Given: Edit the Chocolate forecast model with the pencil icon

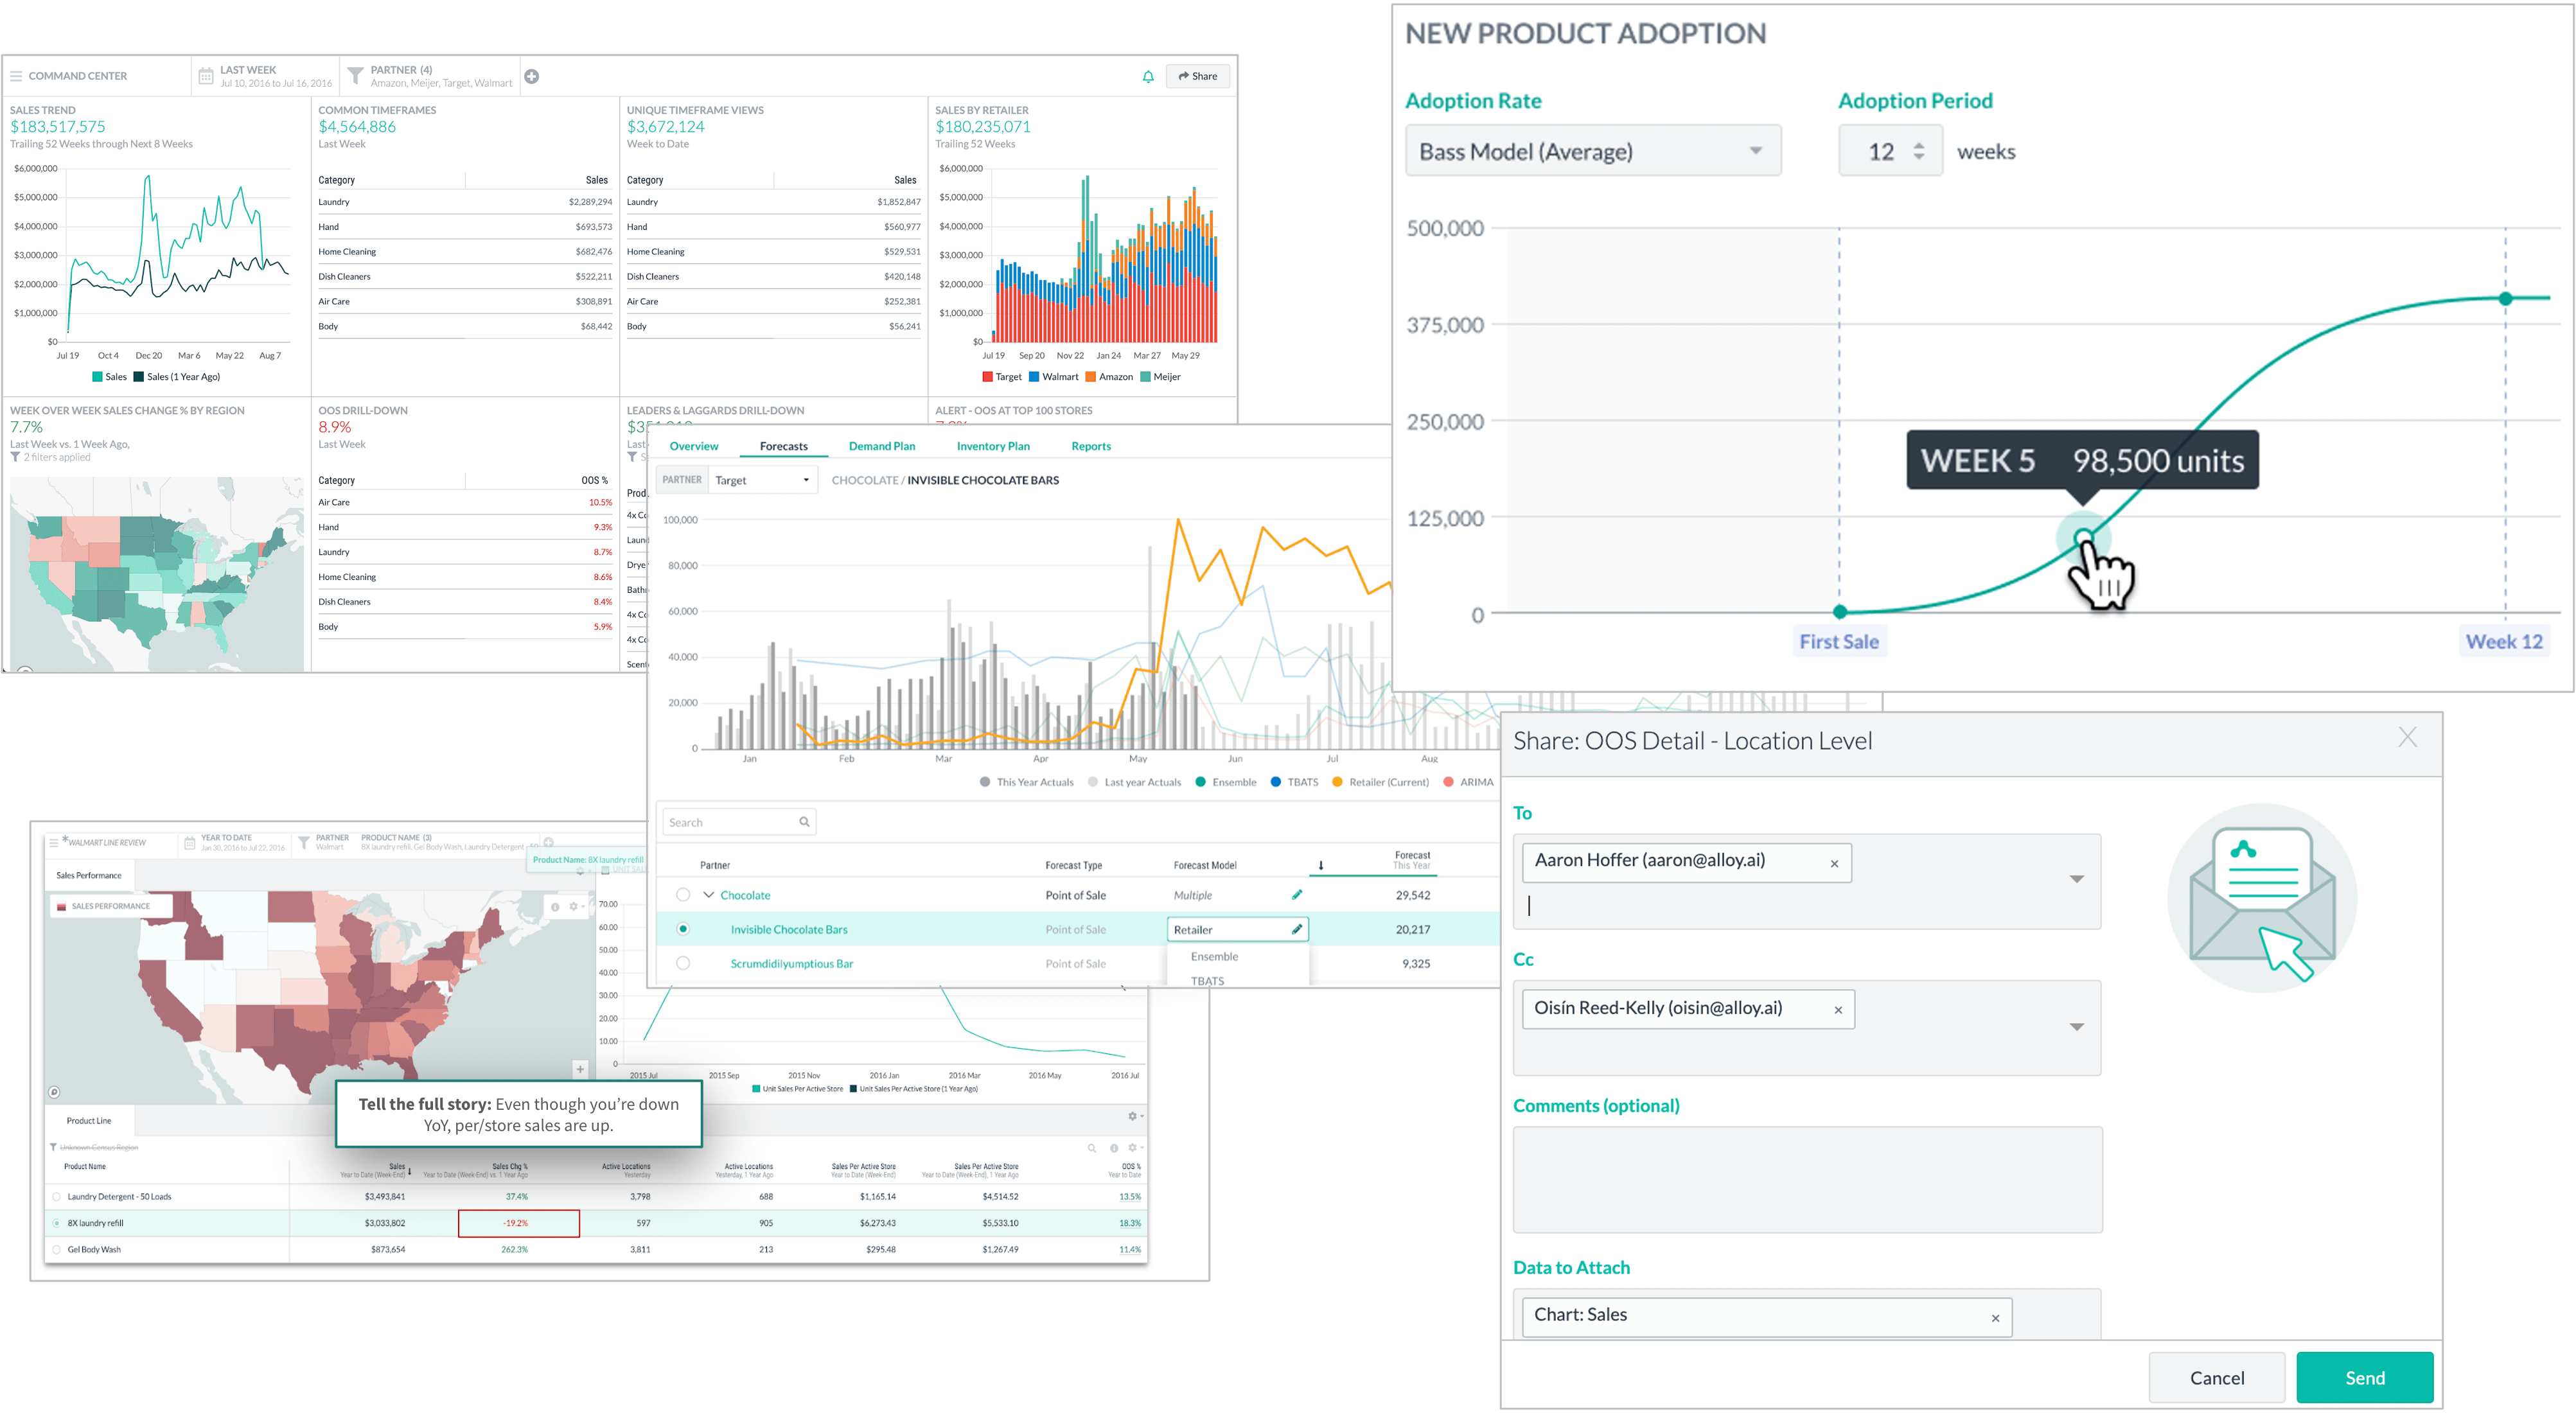Looking at the screenshot, I should 1297,895.
